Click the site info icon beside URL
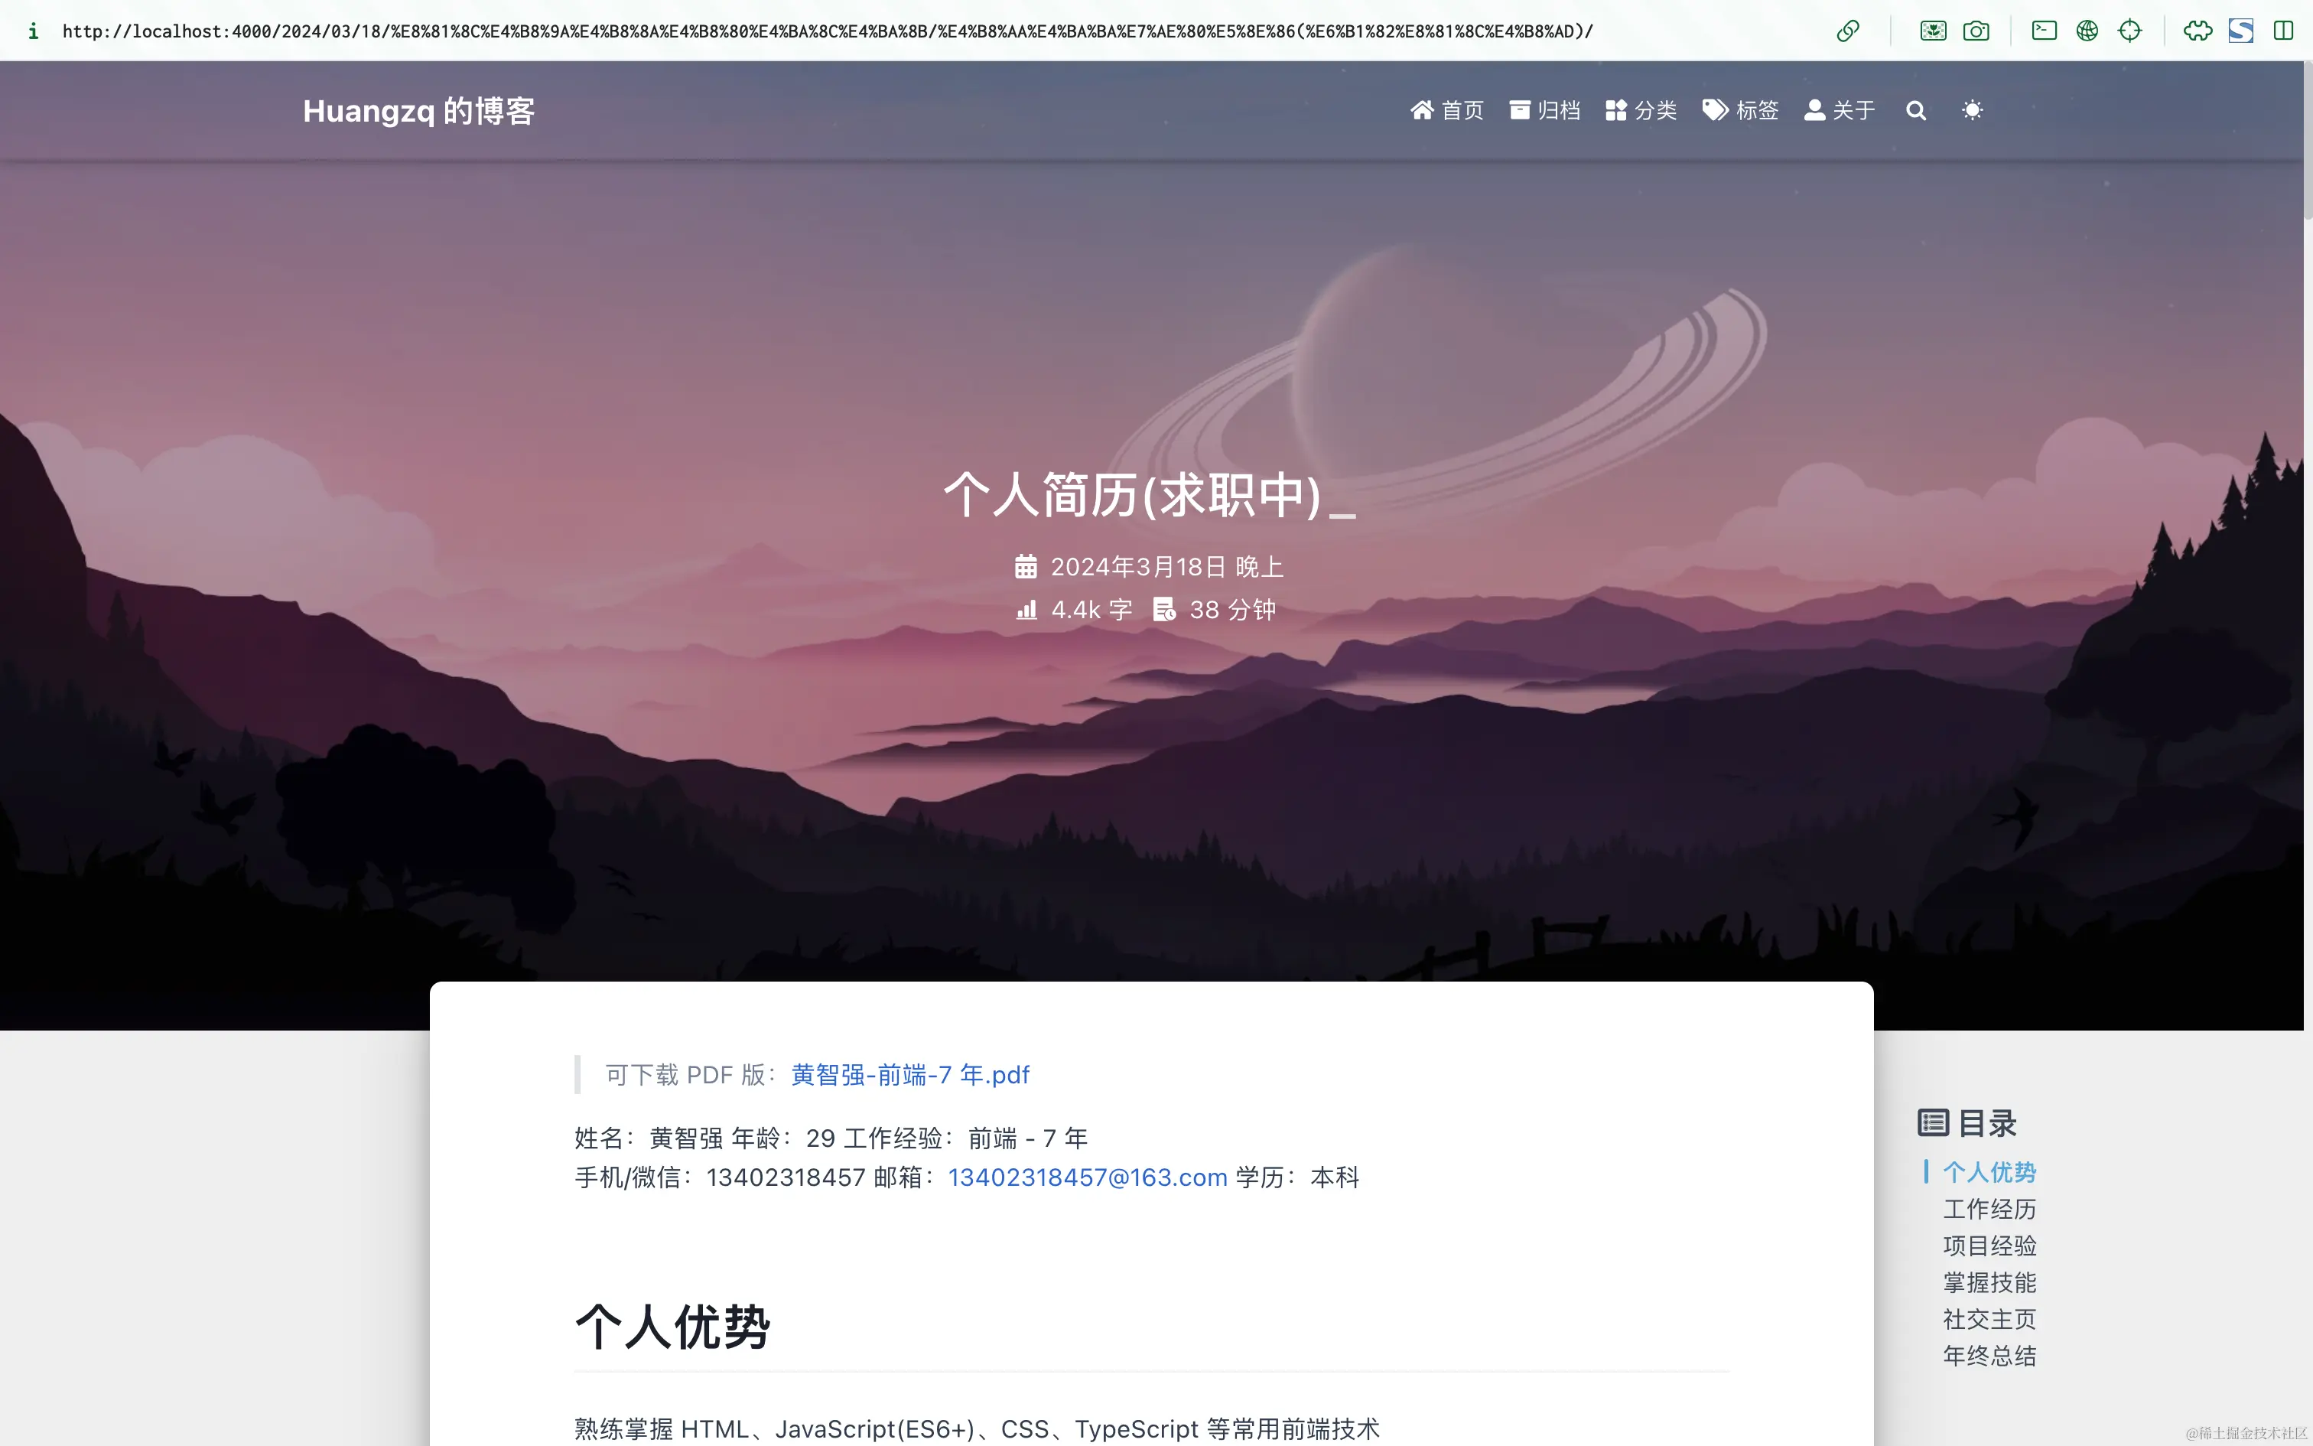The width and height of the screenshot is (2313, 1446). 34,31
